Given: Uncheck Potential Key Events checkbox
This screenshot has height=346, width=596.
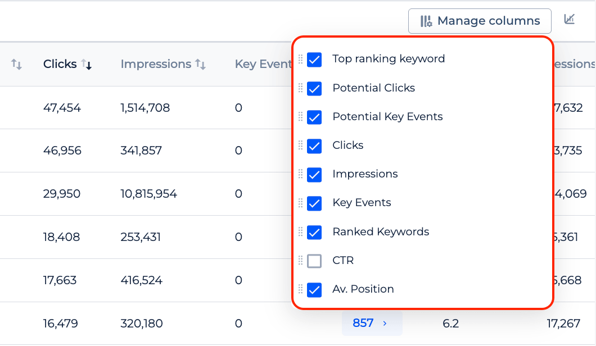Looking at the screenshot, I should [x=314, y=117].
